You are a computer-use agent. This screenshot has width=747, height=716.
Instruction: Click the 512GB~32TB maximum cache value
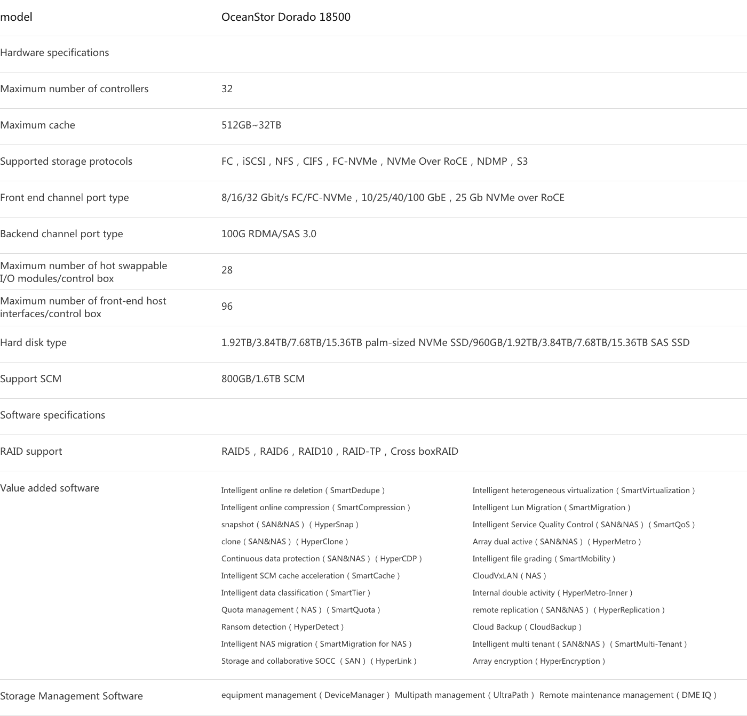pyautogui.click(x=251, y=125)
